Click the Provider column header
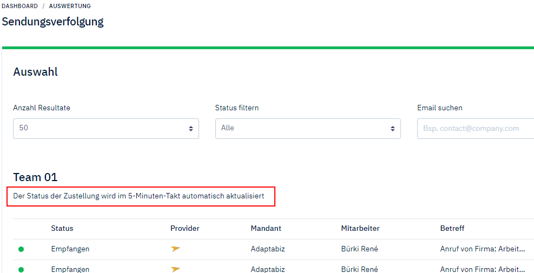Viewport: 534px width, 273px height. pyautogui.click(x=185, y=229)
